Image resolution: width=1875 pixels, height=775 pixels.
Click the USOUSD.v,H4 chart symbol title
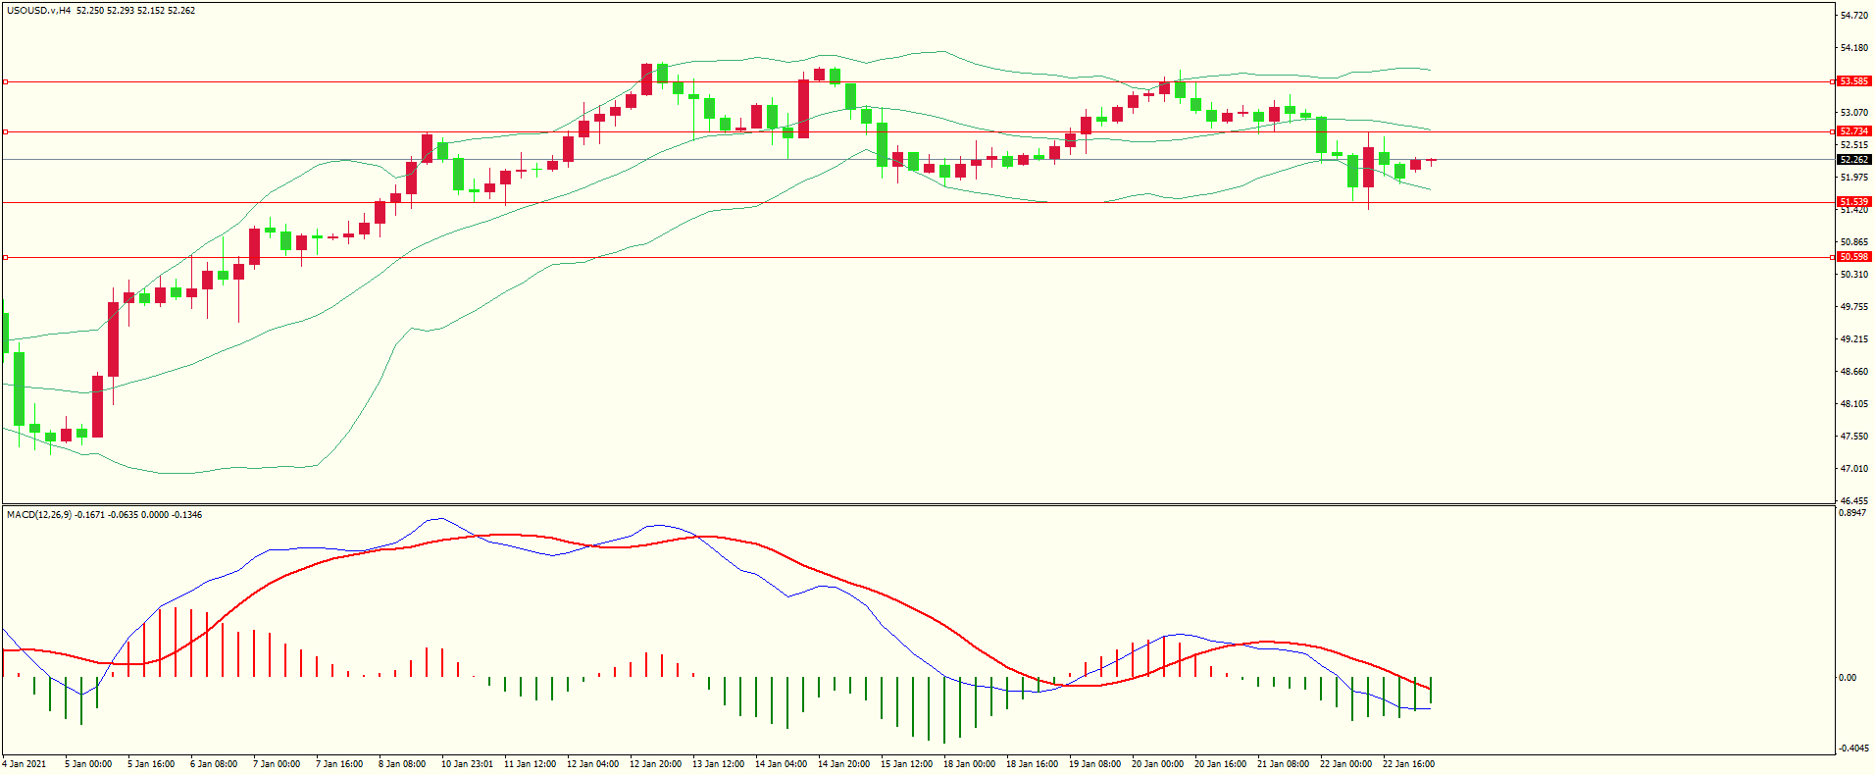tap(39, 11)
